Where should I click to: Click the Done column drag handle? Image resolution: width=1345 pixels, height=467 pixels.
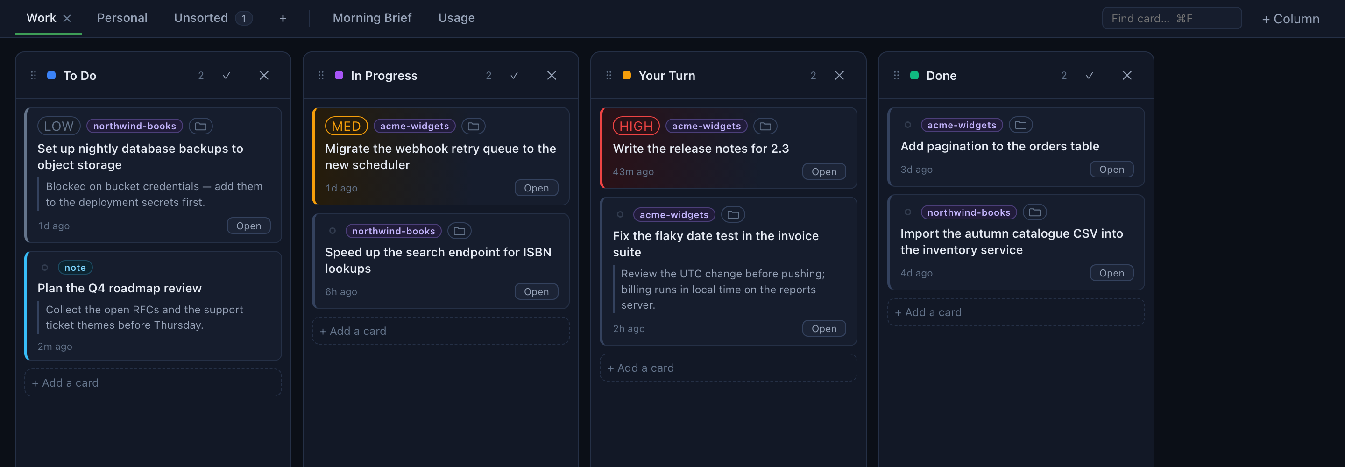click(x=896, y=75)
